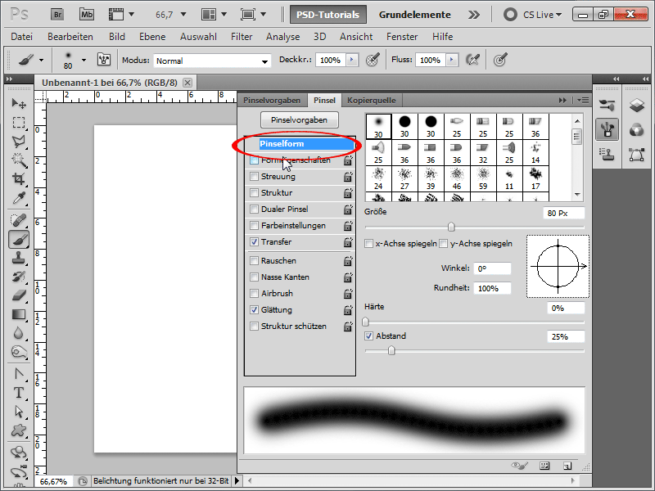655x491 pixels.
Task: Enable the Streuung checkbox
Action: click(x=254, y=176)
